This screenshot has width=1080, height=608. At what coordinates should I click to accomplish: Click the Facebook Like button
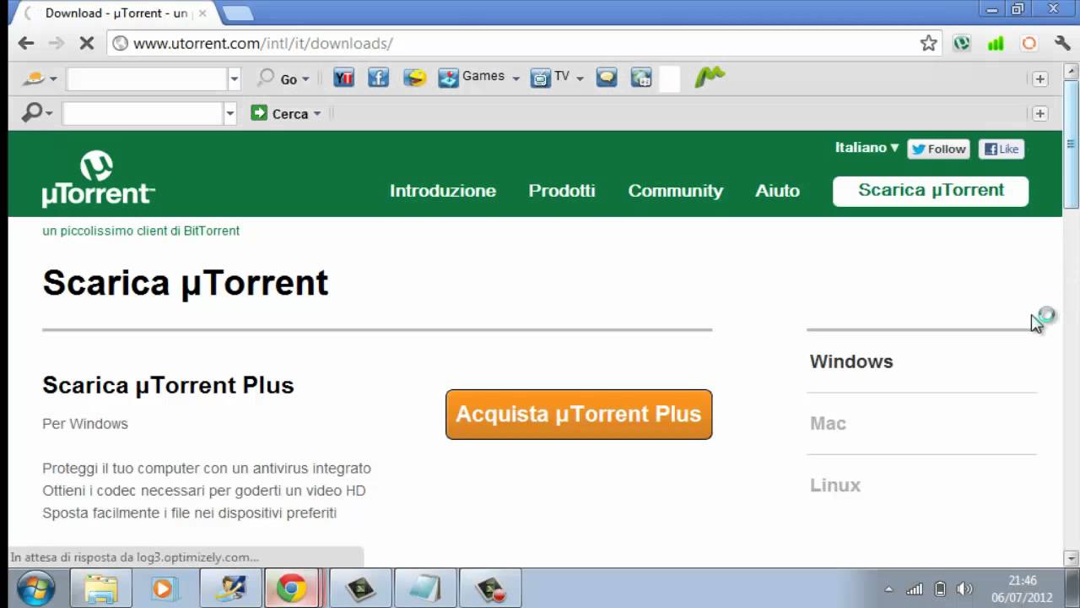[1002, 149]
